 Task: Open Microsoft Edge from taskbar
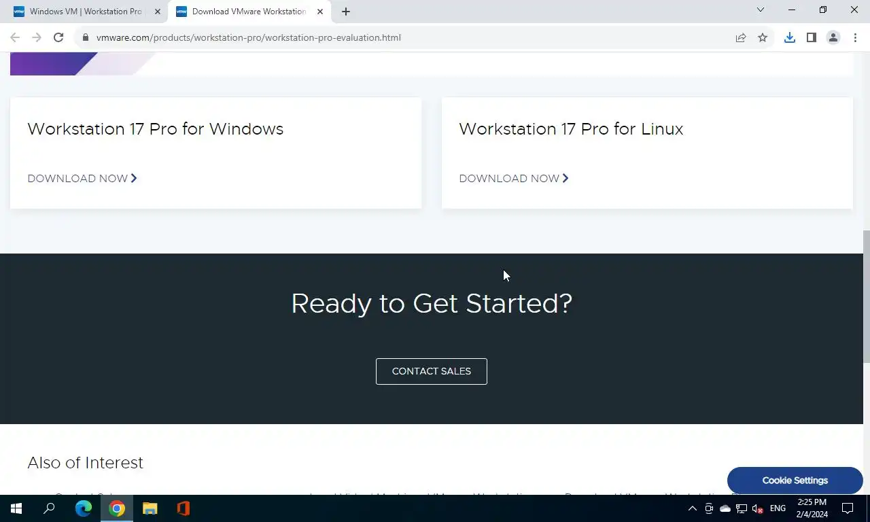(84, 508)
